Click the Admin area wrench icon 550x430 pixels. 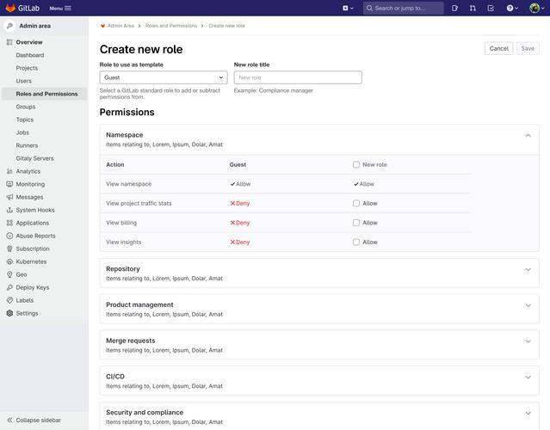(x=9, y=26)
